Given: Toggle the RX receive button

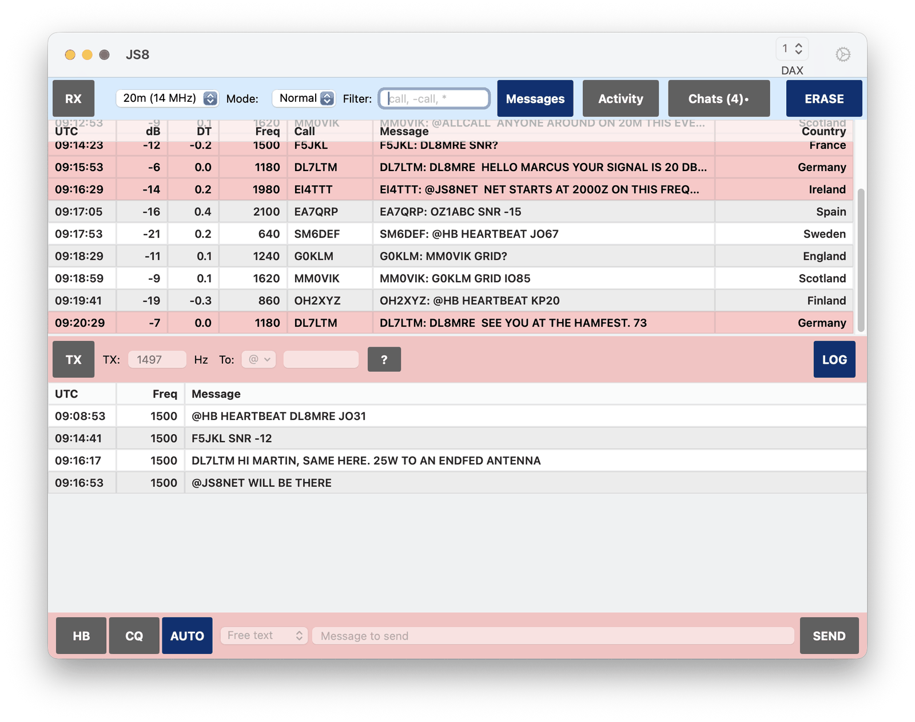Looking at the screenshot, I should pos(73,98).
